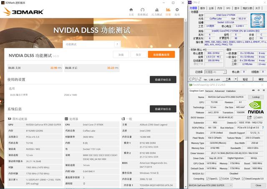Toggle the DirectCompute 5.0 checkbox
The image size is (267, 189).
point(243,179)
